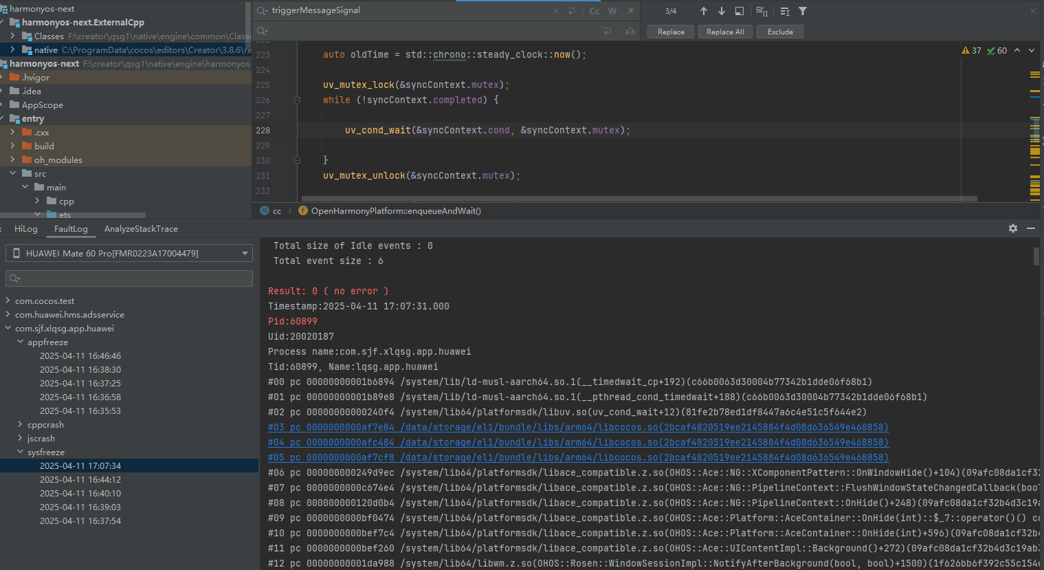Expand the cppcrash tree node
This screenshot has height=570, width=1044.
[20, 425]
